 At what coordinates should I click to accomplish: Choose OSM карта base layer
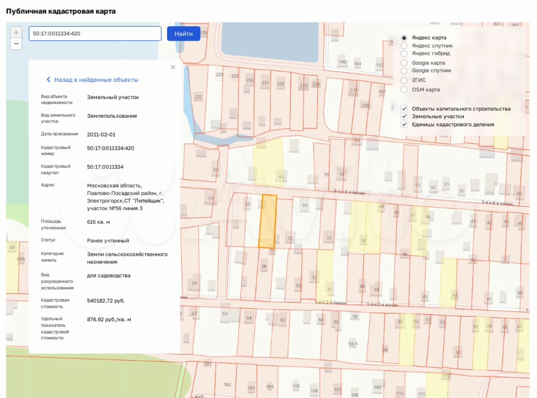[x=404, y=89]
